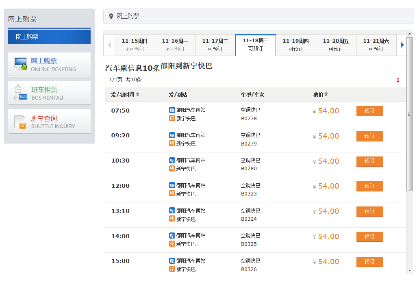Sort by departure time arrow icon
Viewport: 417px width, 291px height.
click(x=137, y=95)
